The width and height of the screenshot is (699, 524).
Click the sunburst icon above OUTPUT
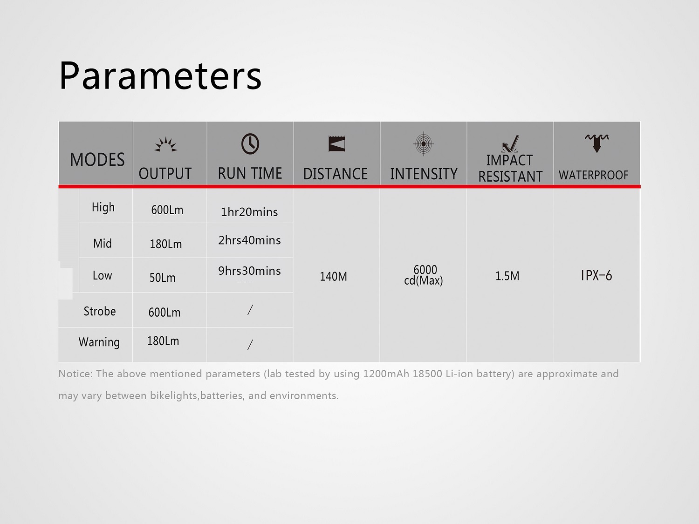click(166, 145)
